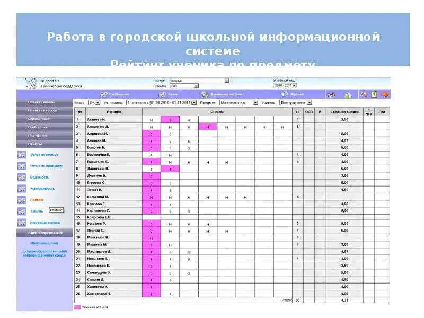Select student Колосова Е.В.
The height and width of the screenshot is (318, 424).
pyautogui.click(x=99, y=217)
